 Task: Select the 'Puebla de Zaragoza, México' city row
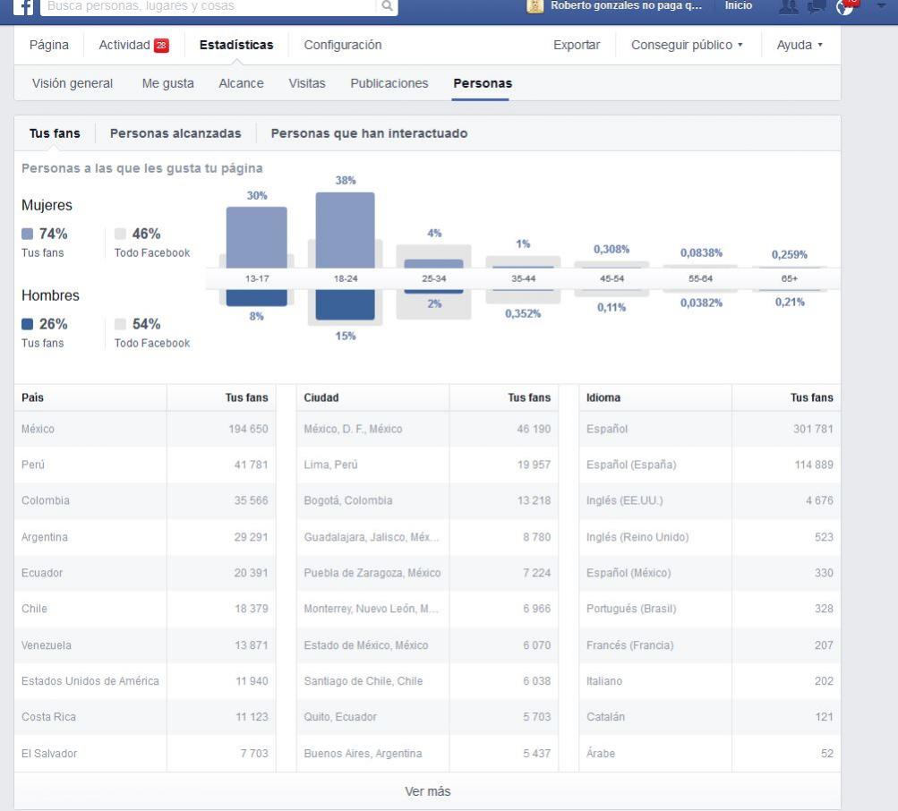[427, 573]
